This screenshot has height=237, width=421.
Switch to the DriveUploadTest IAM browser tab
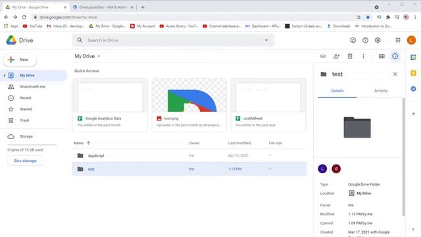(103, 7)
